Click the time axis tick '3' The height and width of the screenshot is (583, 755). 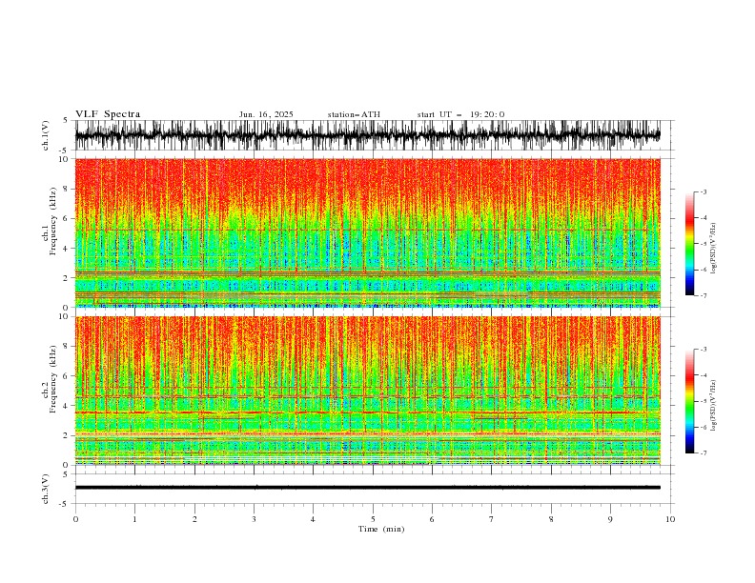pyautogui.click(x=254, y=519)
